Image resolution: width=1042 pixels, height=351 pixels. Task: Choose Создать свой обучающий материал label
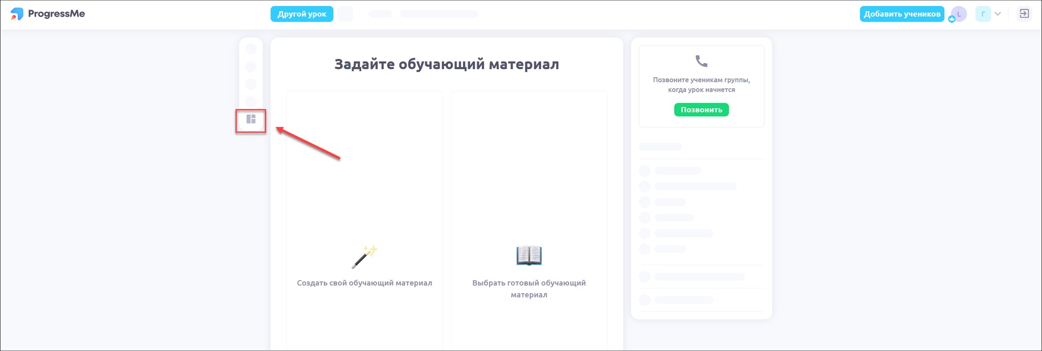364,283
